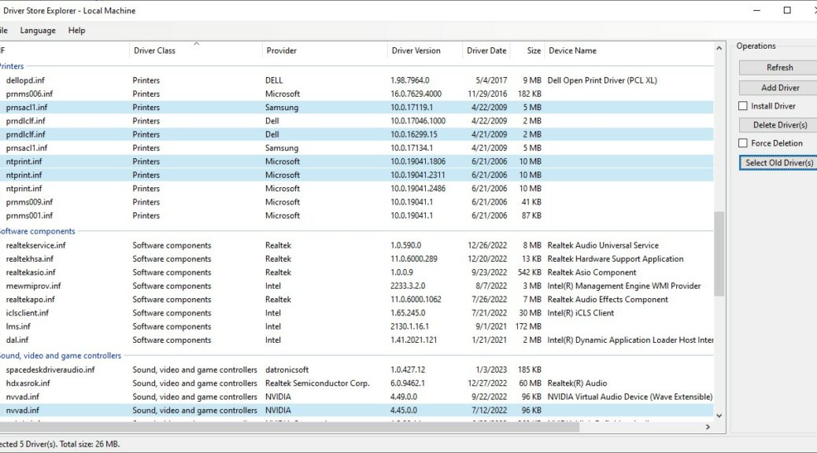Select the hdxasrok.inf row
The width and height of the screenshot is (817, 453).
coord(357,383)
